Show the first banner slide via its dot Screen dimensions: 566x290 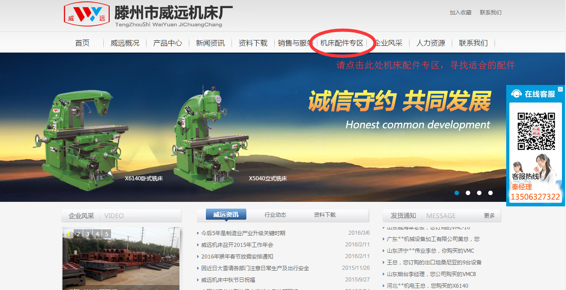[457, 193]
